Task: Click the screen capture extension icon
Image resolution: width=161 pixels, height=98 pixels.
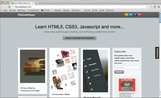Action: (151, 7)
